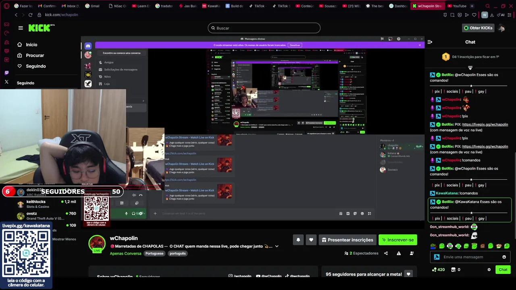Expand the pinned subscription leaderboard chevron
Screen dimensions: 516x290
click(x=470, y=68)
